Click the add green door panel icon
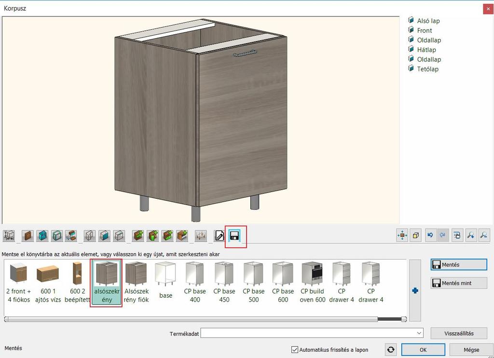494x358 pixels. point(153,235)
